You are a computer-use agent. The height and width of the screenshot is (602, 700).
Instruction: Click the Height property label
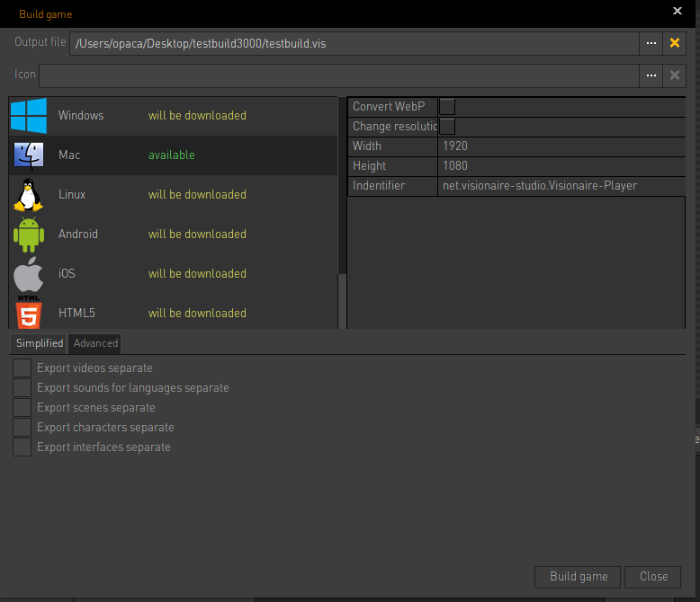tap(369, 166)
